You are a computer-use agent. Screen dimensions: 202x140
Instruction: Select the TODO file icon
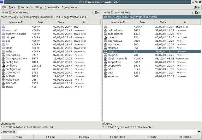[x=3, y=87]
